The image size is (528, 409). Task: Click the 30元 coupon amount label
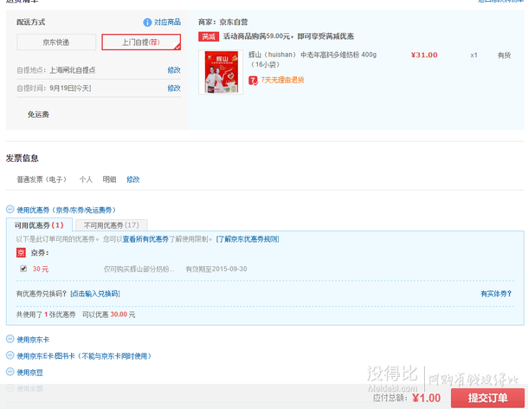(x=41, y=269)
